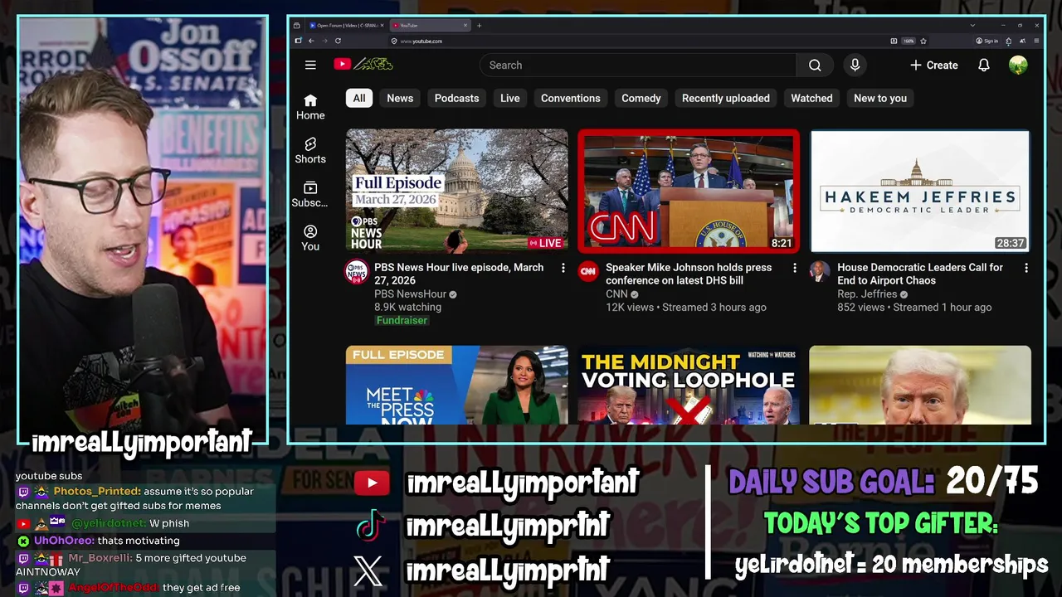Select the Comedy filter chip
Screen dimensions: 1062x597
click(x=641, y=98)
